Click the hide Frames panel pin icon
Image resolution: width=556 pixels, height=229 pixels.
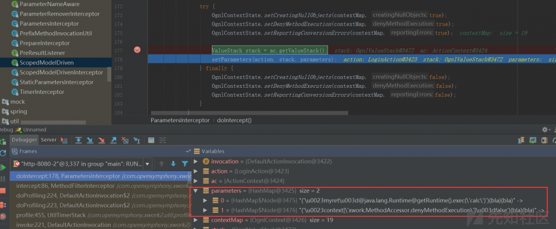tap(187, 151)
